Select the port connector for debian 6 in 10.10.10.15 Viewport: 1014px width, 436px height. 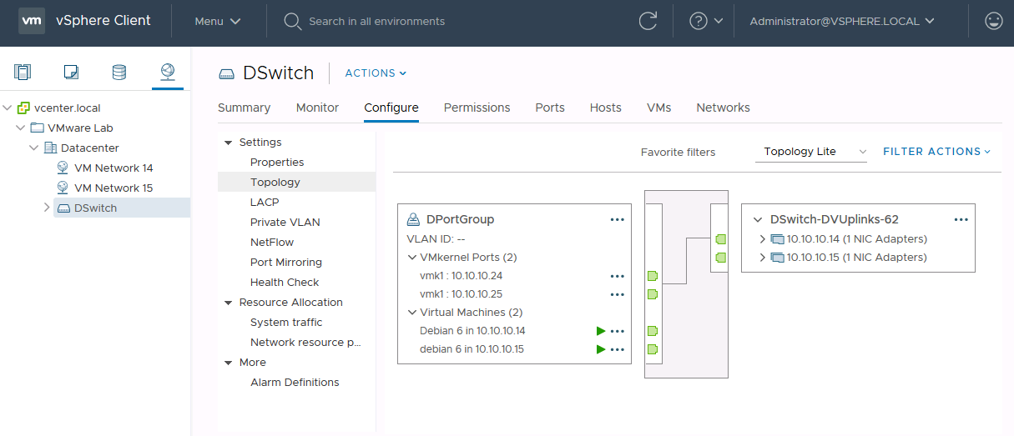(x=653, y=349)
